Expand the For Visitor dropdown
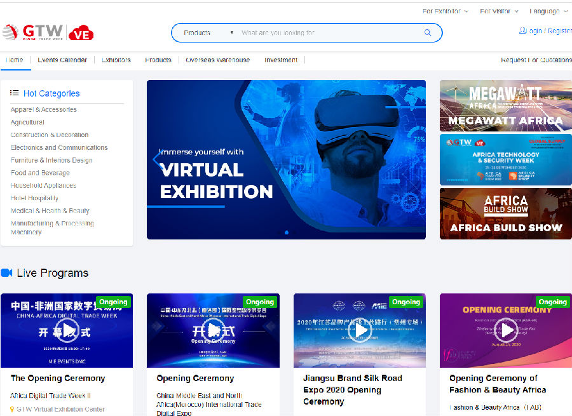 (x=499, y=11)
